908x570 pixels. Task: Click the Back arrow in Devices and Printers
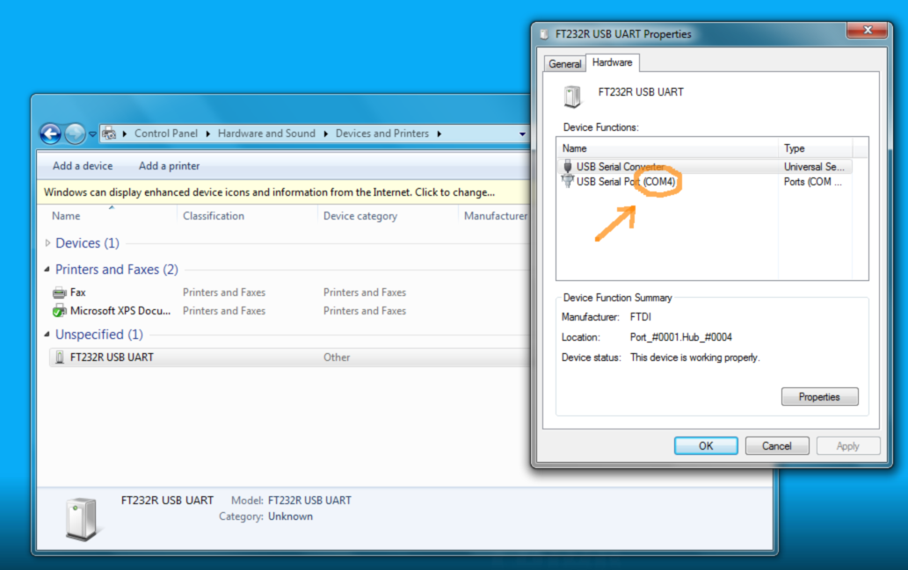click(x=50, y=133)
